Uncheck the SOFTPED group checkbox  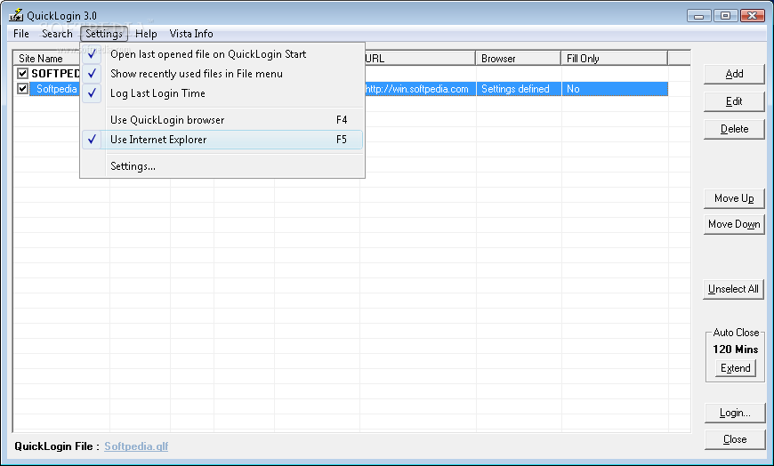click(x=23, y=74)
